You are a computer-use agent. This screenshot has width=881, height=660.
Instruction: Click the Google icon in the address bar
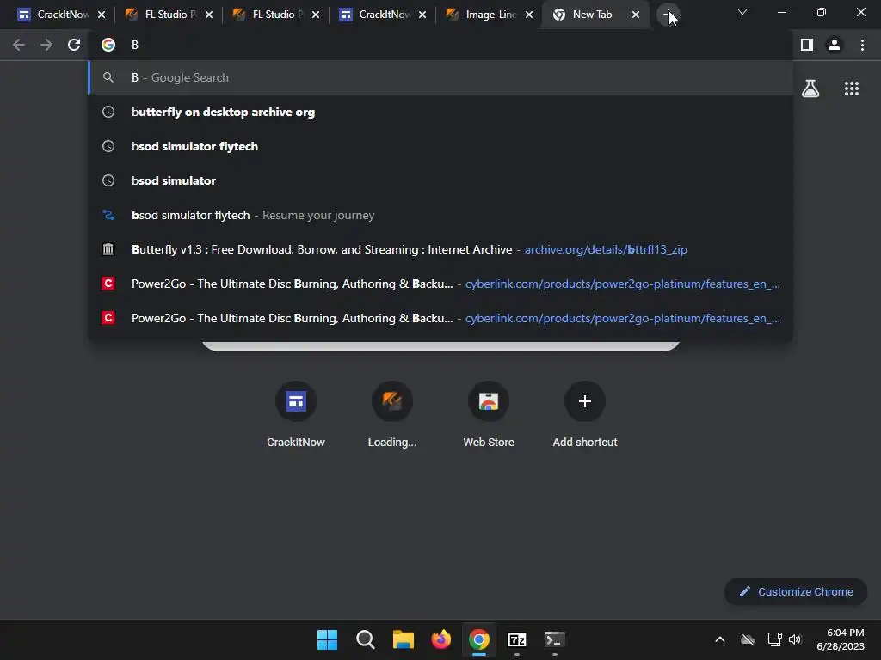(108, 45)
